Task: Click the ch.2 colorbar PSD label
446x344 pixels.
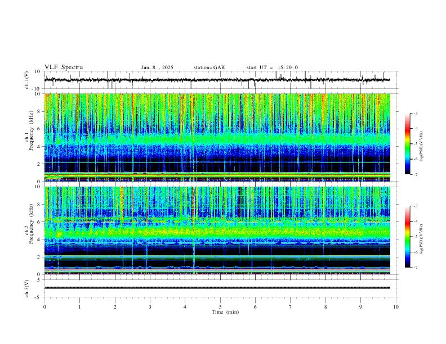Action: 421,239
